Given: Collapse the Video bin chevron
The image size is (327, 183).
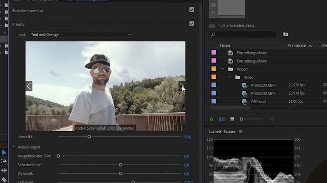Looking at the screenshot, I should (230, 77).
